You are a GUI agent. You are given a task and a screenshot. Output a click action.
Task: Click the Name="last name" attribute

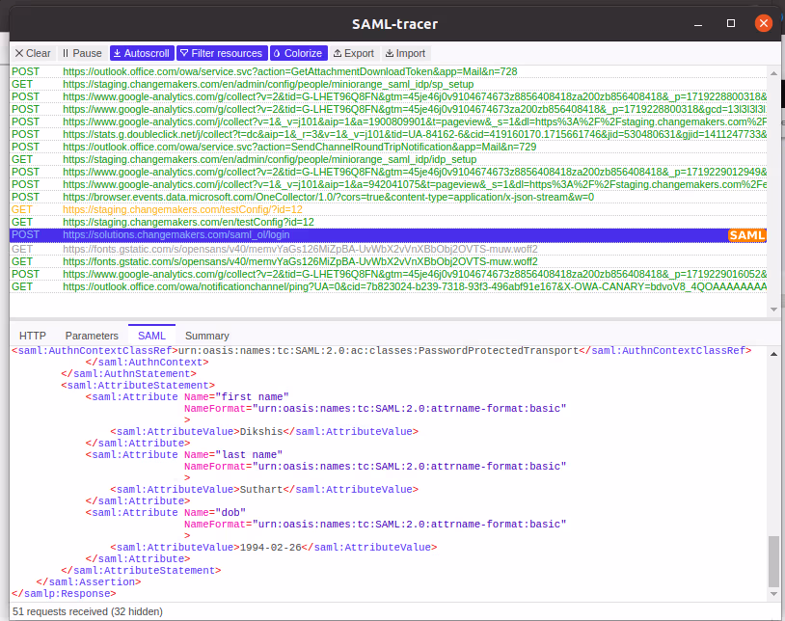coord(233,455)
